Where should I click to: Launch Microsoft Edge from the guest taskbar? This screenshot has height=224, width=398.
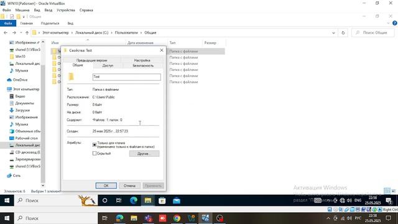point(134,200)
